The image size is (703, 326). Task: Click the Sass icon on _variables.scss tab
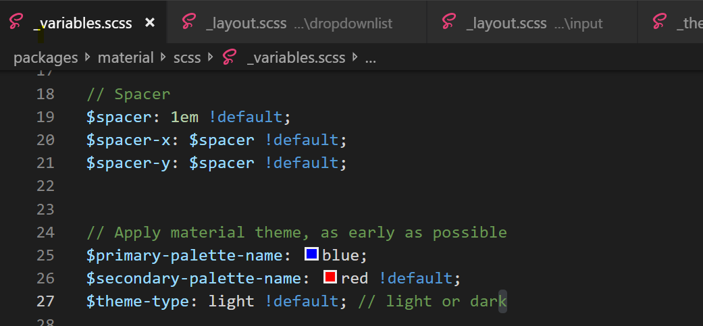tap(17, 22)
